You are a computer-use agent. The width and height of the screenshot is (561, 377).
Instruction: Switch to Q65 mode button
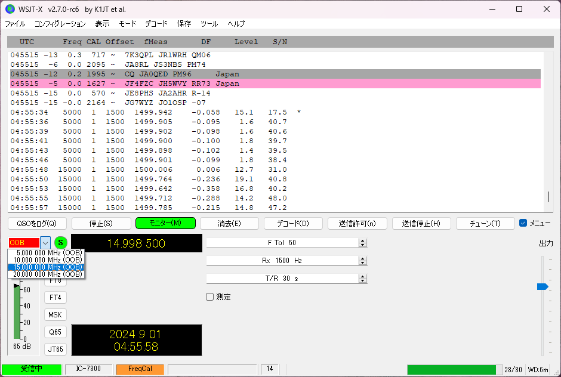click(x=56, y=332)
